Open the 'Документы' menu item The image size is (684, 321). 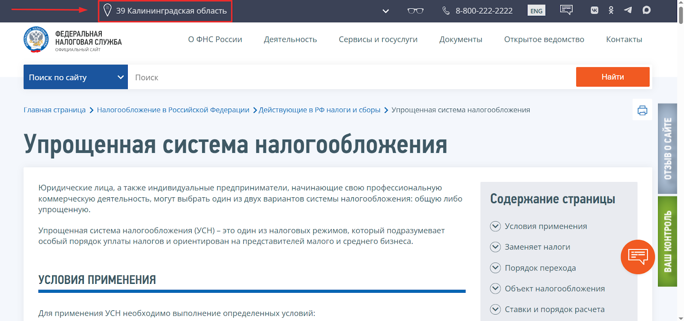point(460,39)
